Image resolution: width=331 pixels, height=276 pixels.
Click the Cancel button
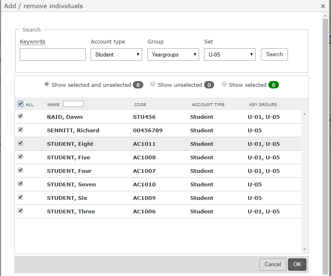click(272, 265)
